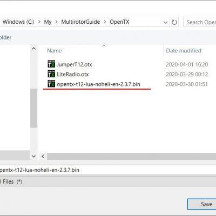Select opentx-t12-lua-noheli-en-2.3.7.bin file
The width and height of the screenshot is (216, 216).
tap(98, 84)
